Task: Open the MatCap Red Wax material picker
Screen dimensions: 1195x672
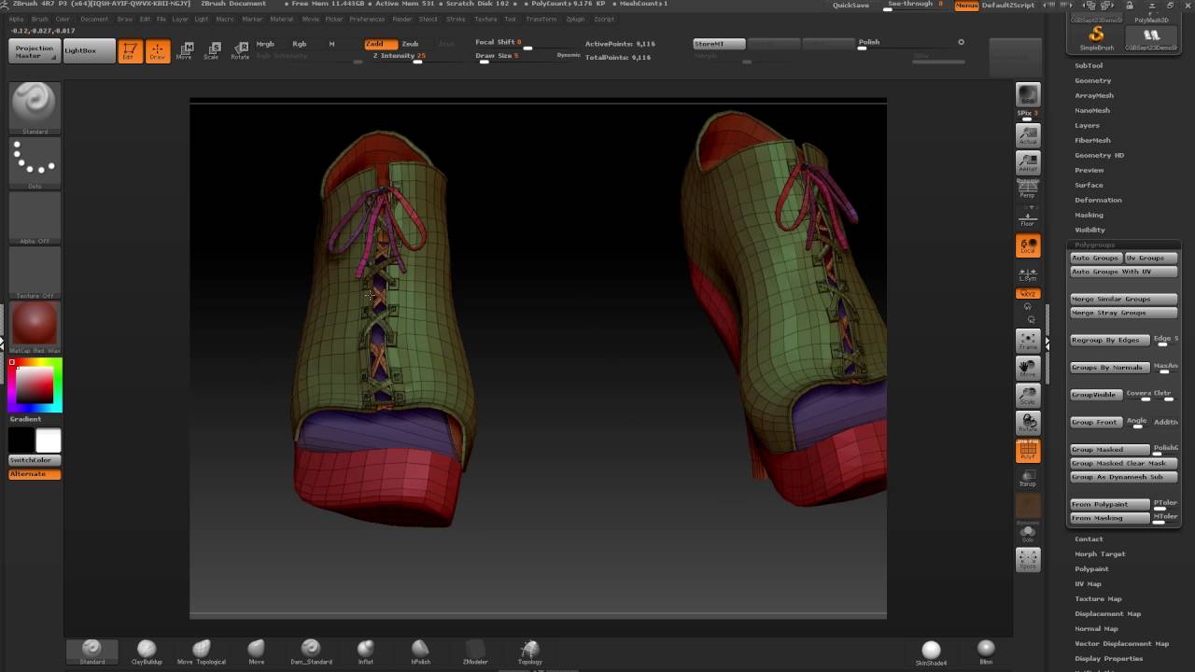Action: point(35,327)
